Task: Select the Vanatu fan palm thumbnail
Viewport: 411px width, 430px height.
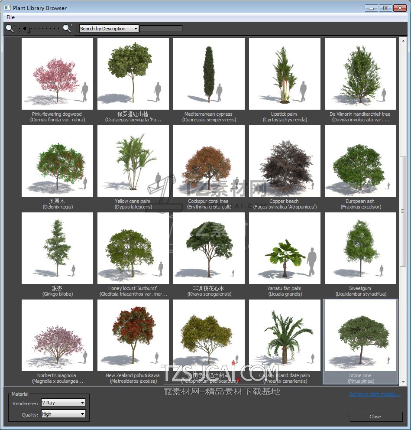Action: point(285,248)
